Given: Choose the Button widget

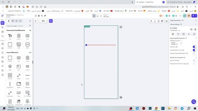Looking at the screenshot, I should pos(28,45).
